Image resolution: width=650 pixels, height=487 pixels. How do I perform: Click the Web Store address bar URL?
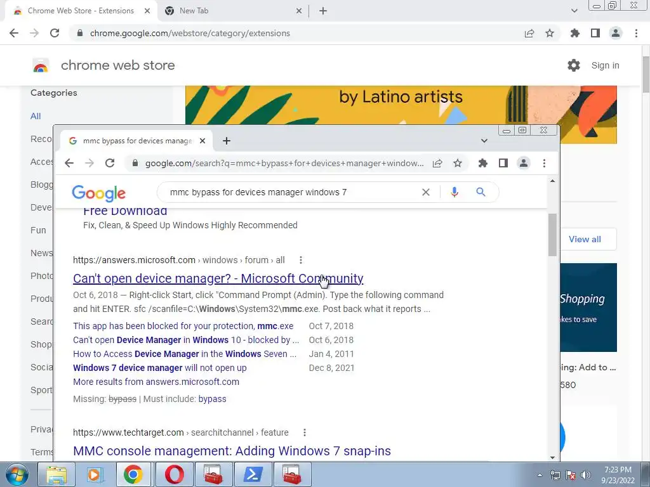[x=190, y=33]
